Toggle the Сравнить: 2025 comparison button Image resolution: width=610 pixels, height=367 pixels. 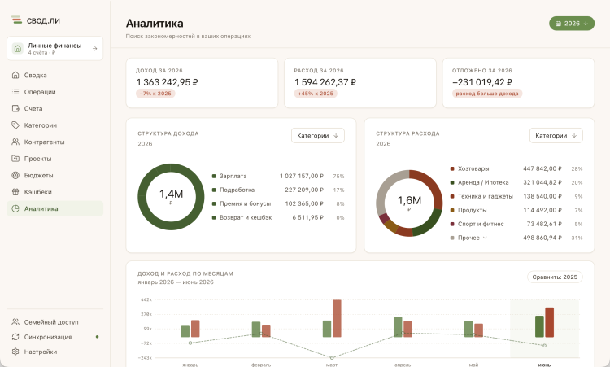click(555, 277)
